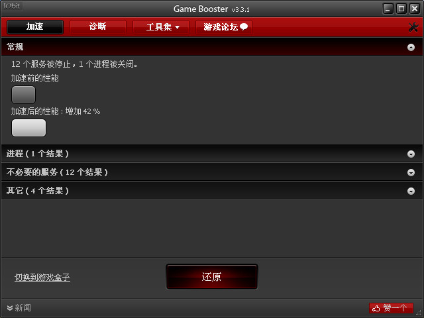Screen dimensions: 424x318
Task: Click the double chevron beside 新闻
Action: [x=10, y=308]
